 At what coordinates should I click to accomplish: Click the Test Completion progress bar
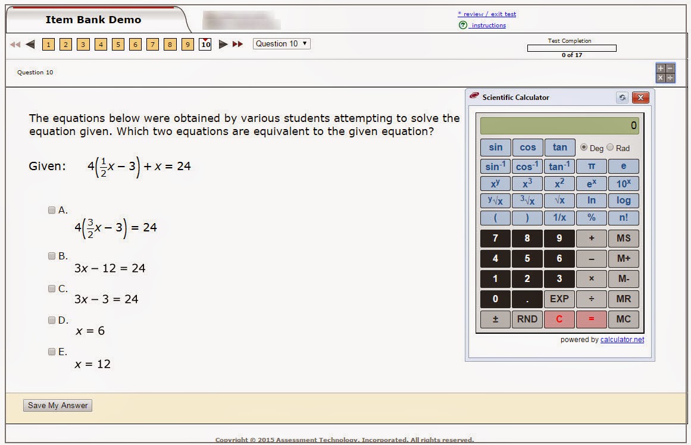pos(573,48)
